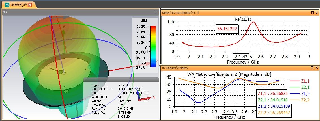
Task: Maximize the 3D view panel
Action: coord(157,12)
